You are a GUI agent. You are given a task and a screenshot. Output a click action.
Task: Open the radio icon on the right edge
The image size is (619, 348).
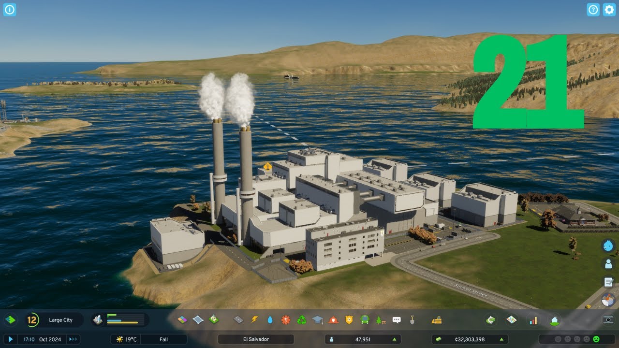(608, 300)
